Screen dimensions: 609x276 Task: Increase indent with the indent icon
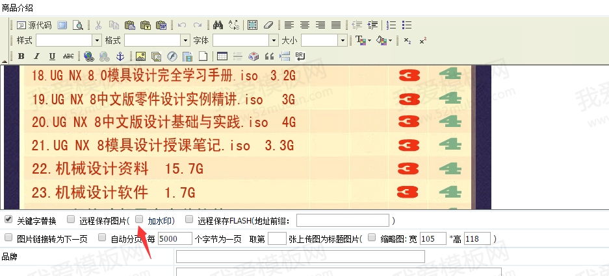(372, 25)
